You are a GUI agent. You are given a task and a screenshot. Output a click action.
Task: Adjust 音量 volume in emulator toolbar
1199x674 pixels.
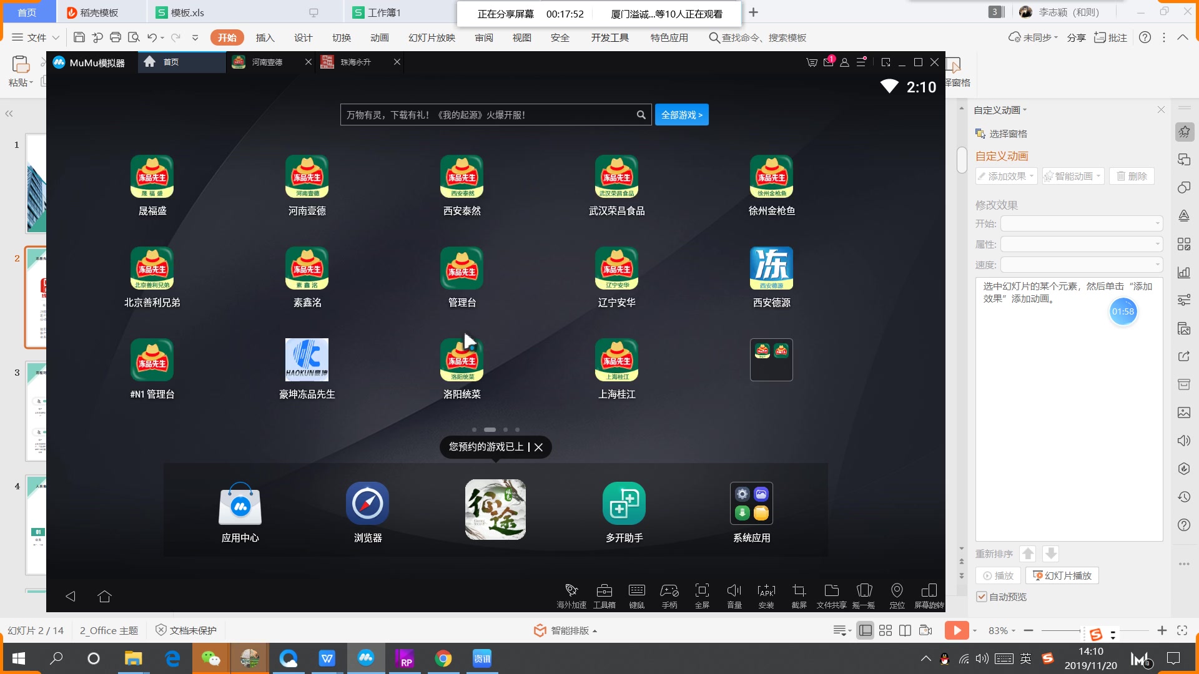point(734,595)
